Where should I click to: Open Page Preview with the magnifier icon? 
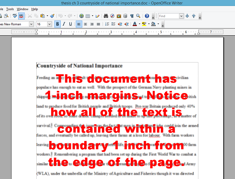6,16
